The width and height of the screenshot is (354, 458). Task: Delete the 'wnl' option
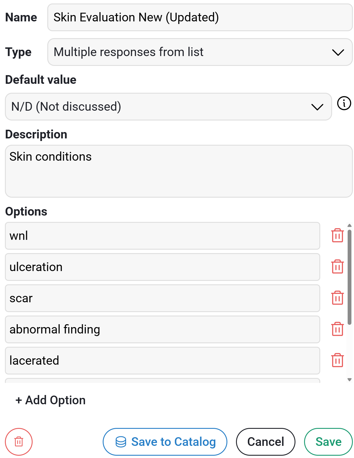[337, 235]
